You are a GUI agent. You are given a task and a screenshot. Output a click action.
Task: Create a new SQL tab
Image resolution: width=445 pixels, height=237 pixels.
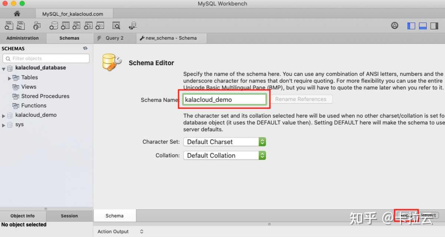point(9,25)
